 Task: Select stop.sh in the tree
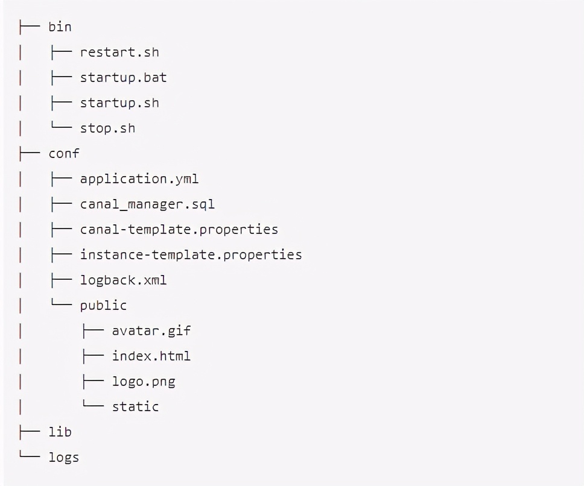[x=107, y=128]
